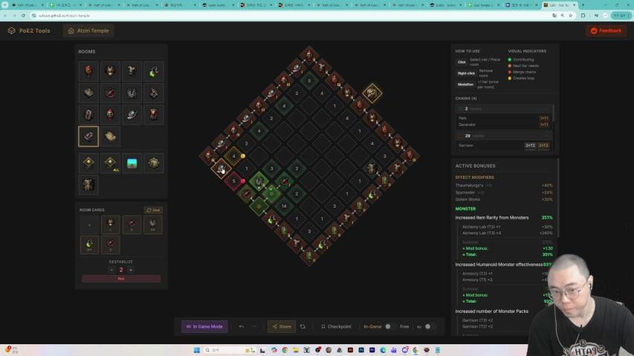Select the open book room tile
This screenshot has width=634, height=356.
click(x=88, y=93)
